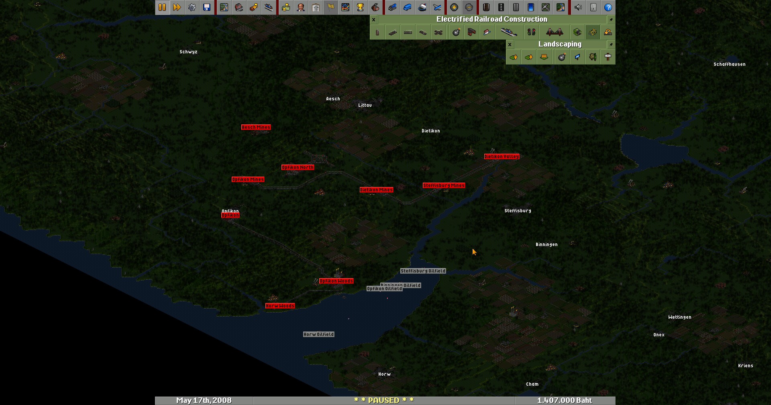Select the rail tunnel tool

577,33
